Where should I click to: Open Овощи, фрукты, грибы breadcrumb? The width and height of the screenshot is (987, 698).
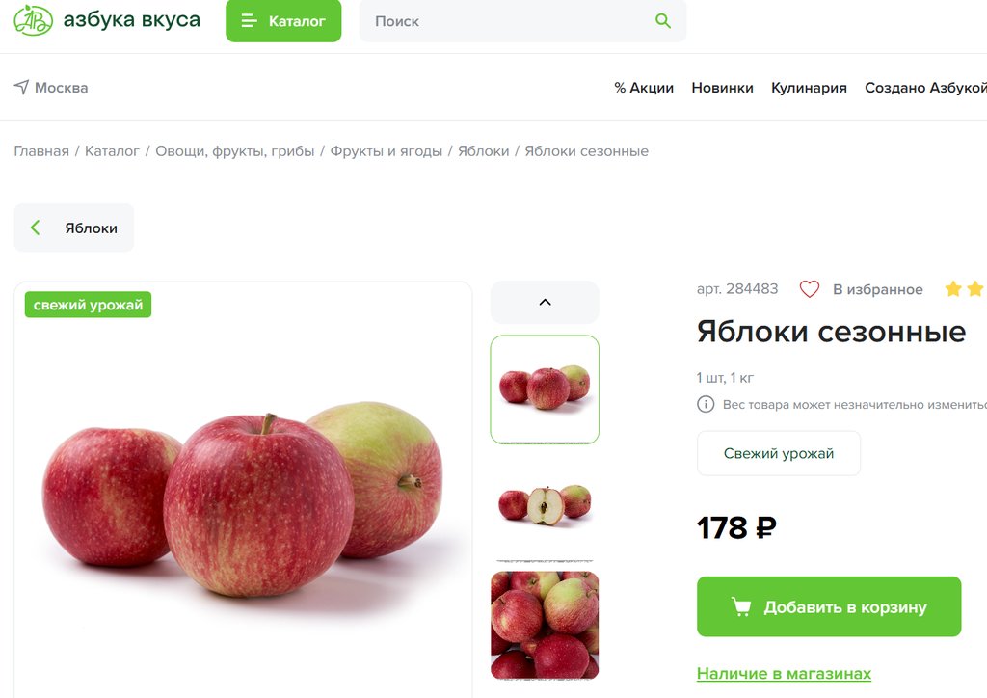(x=235, y=151)
